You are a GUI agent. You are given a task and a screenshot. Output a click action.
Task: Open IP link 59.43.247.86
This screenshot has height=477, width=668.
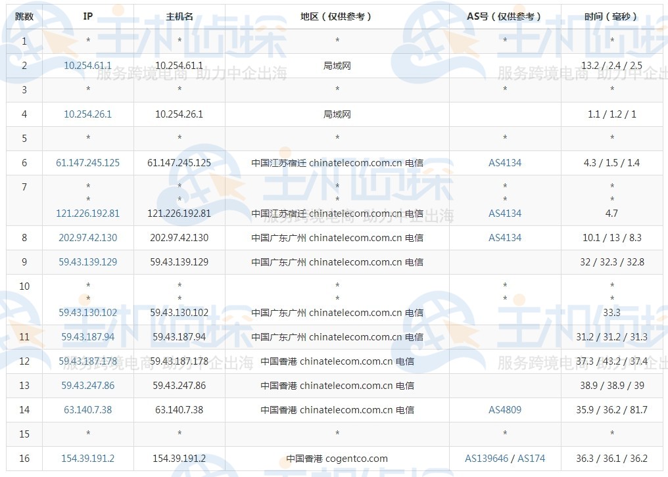point(87,386)
